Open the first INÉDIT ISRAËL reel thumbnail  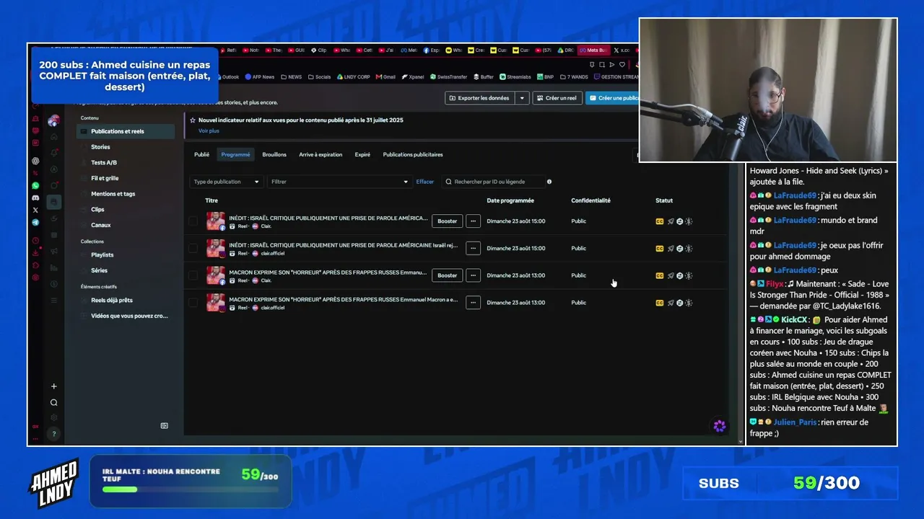point(215,221)
